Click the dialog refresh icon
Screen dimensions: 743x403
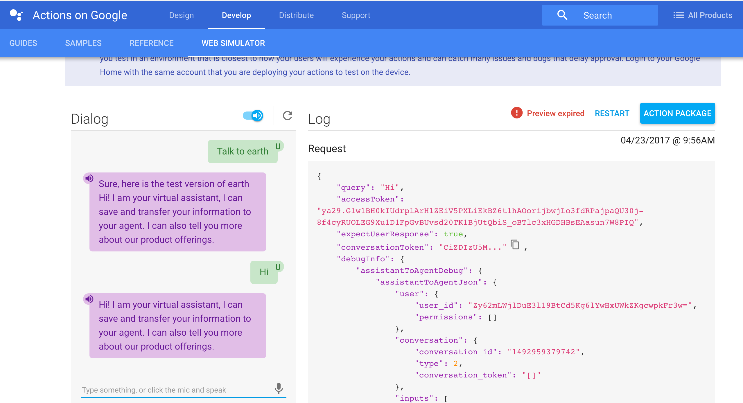tap(287, 116)
